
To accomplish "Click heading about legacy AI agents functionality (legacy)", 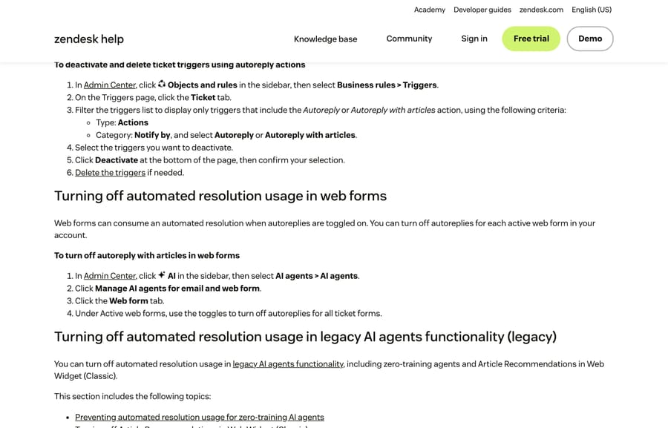I will (305, 337).
